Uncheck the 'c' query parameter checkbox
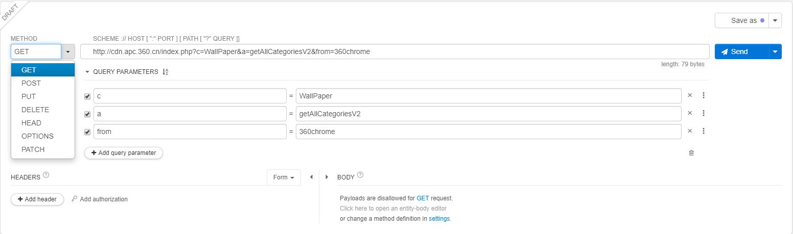The image size is (793, 234). tap(87, 96)
